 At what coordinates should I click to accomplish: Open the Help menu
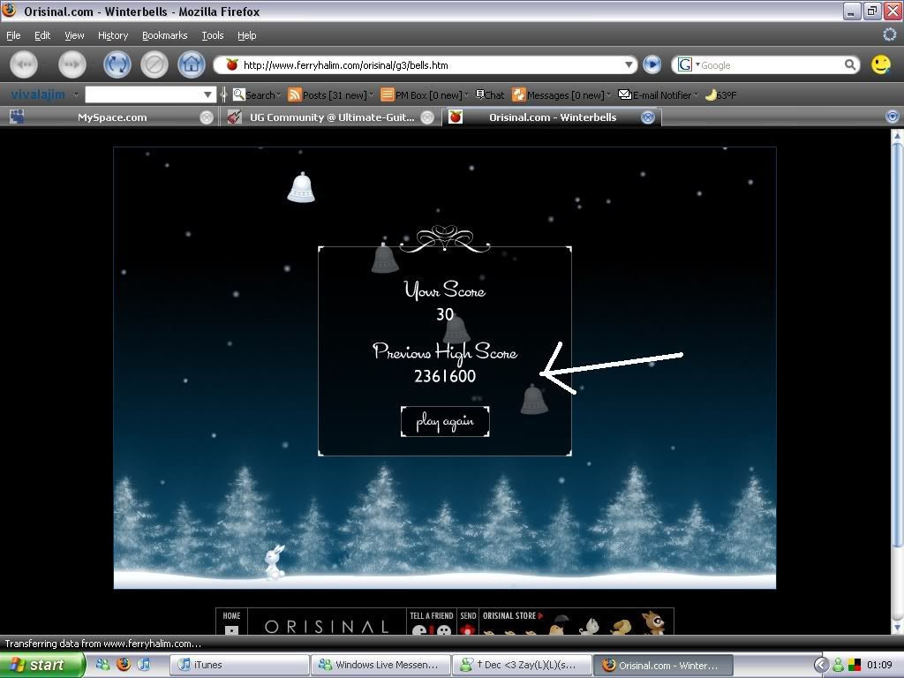click(x=247, y=35)
